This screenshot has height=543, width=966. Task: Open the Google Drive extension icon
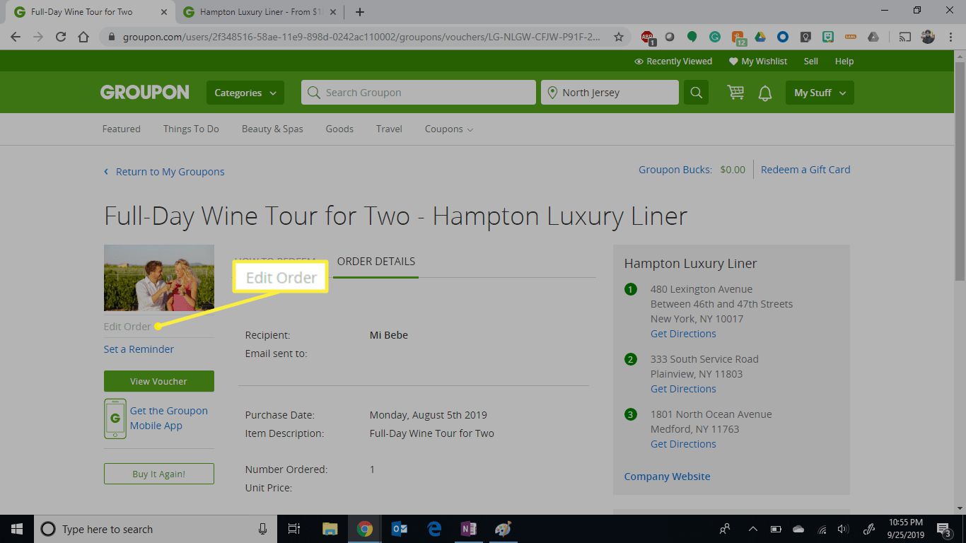[x=760, y=37]
